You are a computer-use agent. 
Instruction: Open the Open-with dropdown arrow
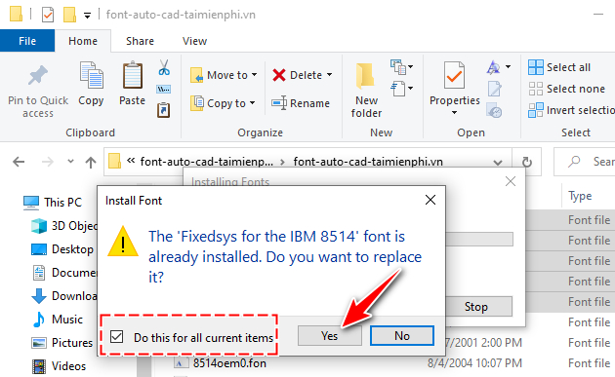tap(508, 67)
